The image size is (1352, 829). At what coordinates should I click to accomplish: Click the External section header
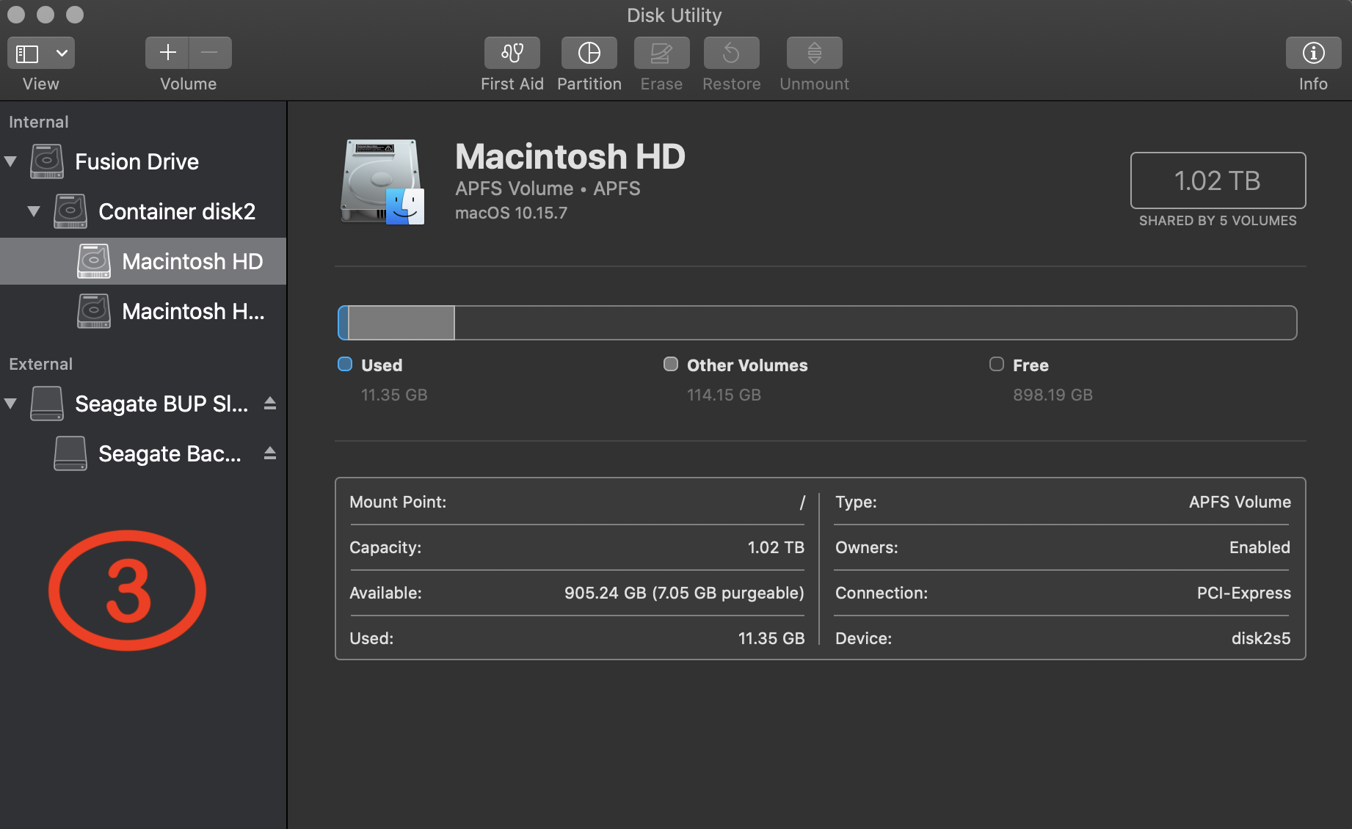(x=40, y=364)
